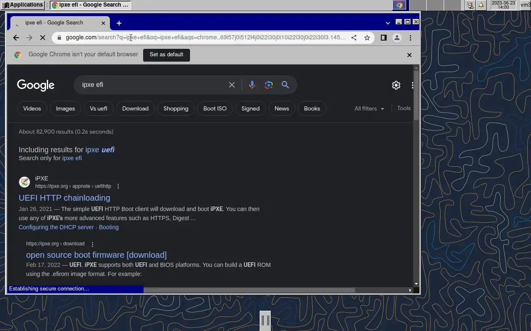Open Chrome three-dot menu

[410, 38]
